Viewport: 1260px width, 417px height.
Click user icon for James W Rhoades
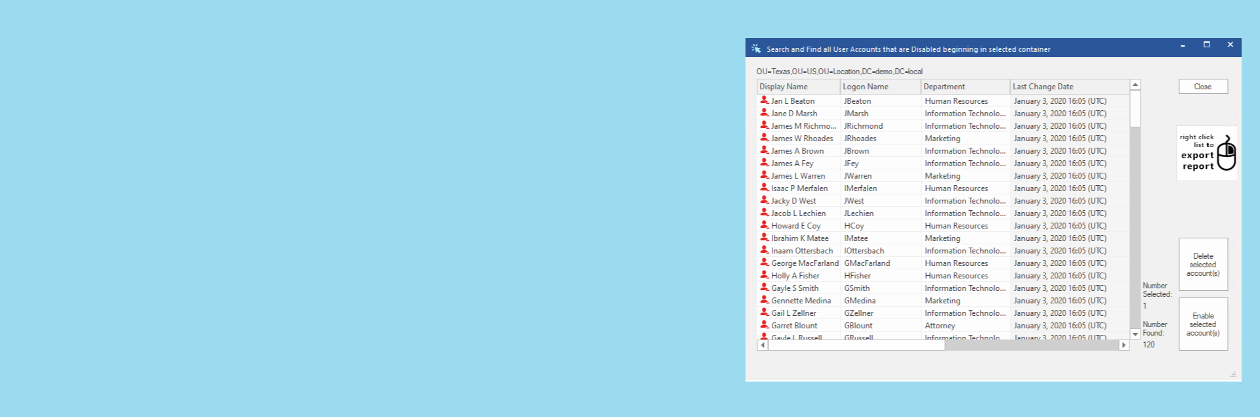point(765,138)
